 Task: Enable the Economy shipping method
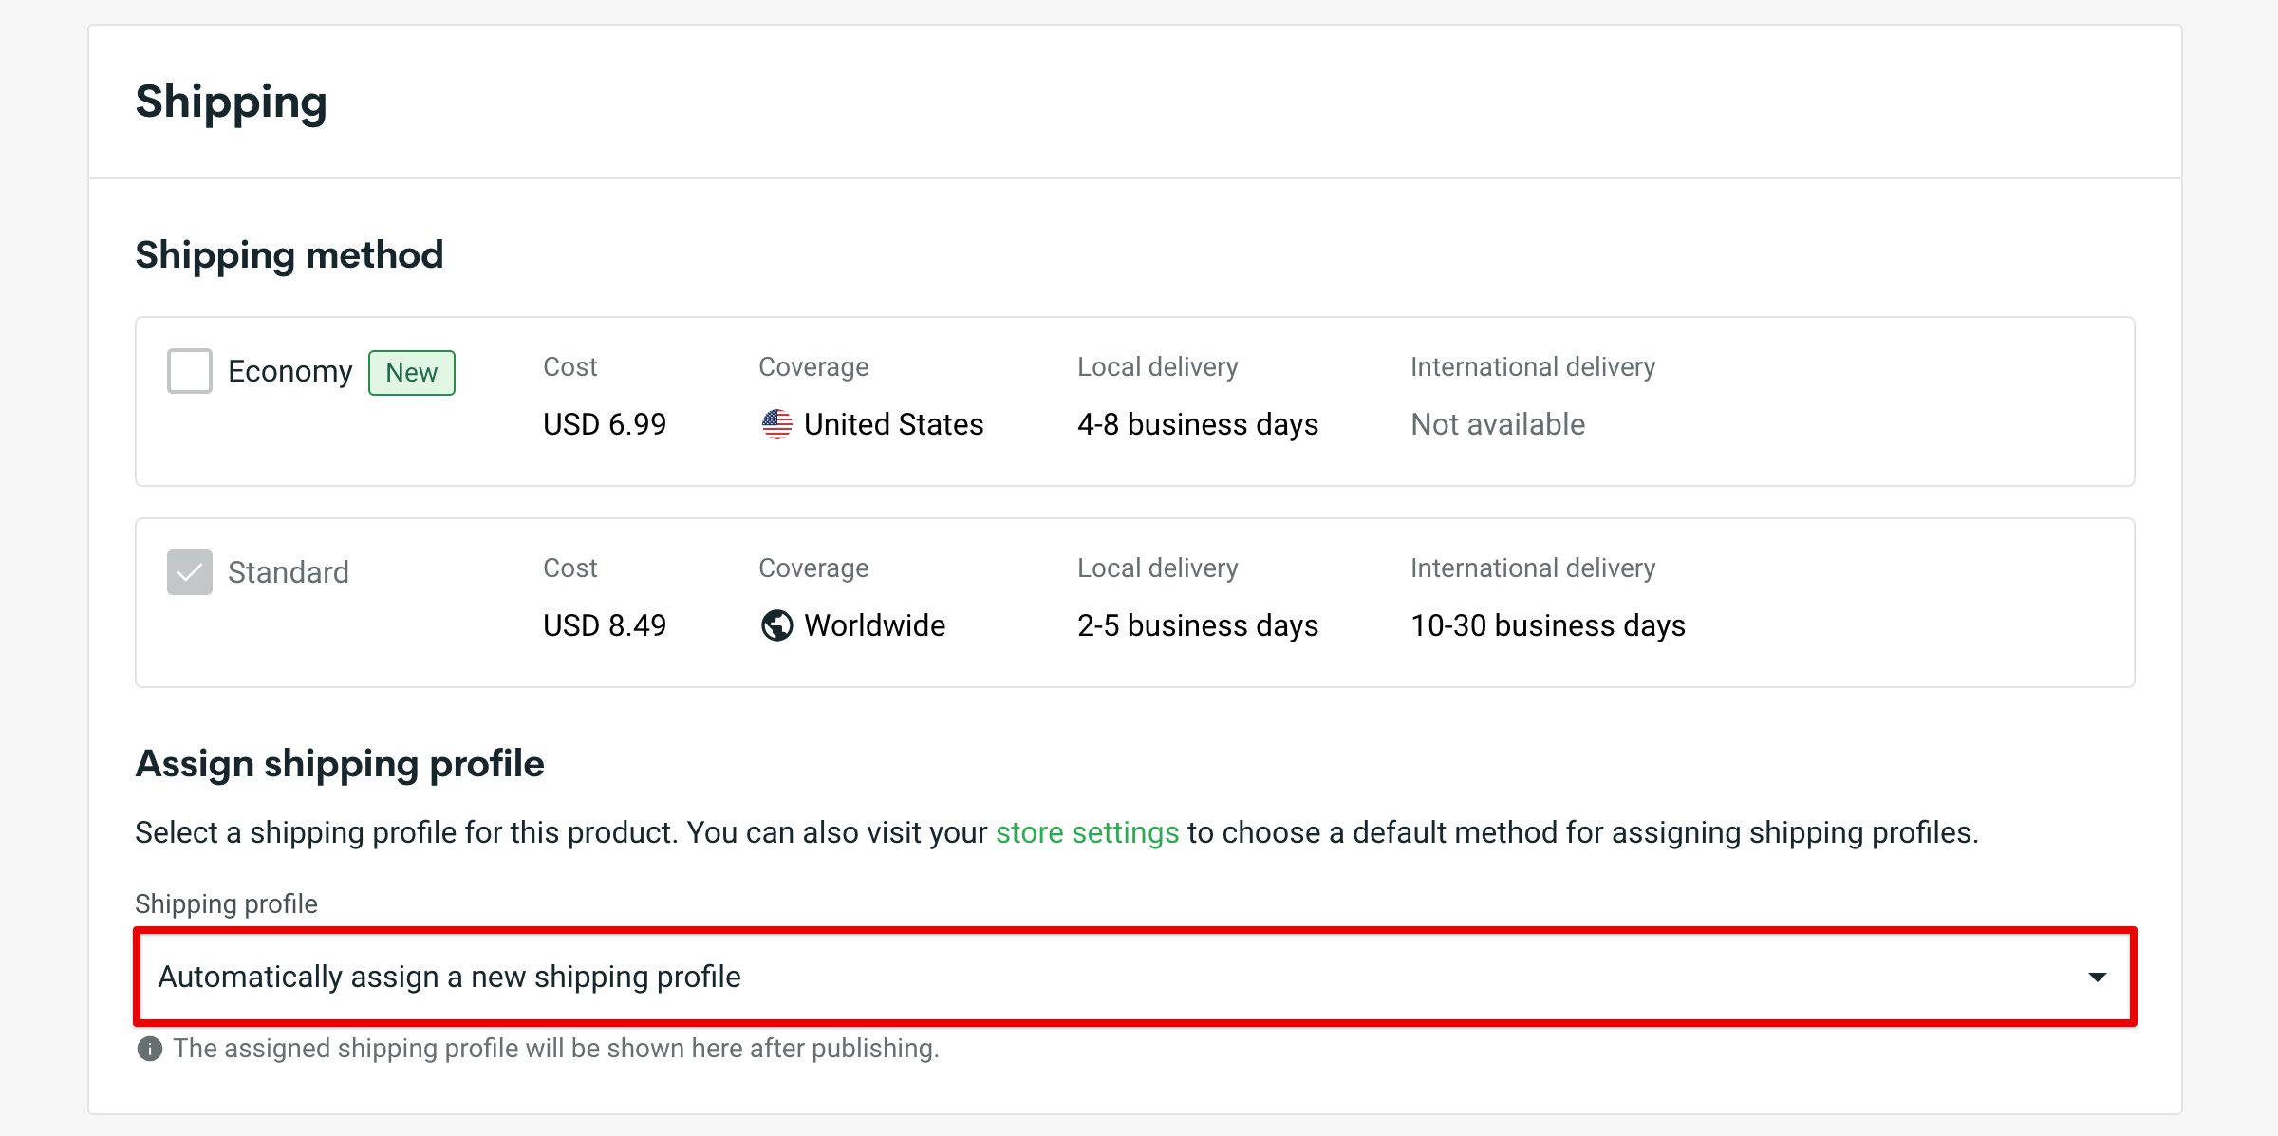click(189, 371)
